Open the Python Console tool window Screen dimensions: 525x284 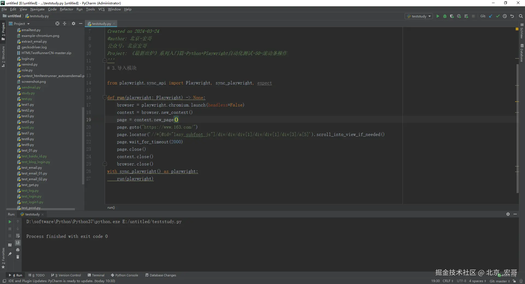[125, 275]
